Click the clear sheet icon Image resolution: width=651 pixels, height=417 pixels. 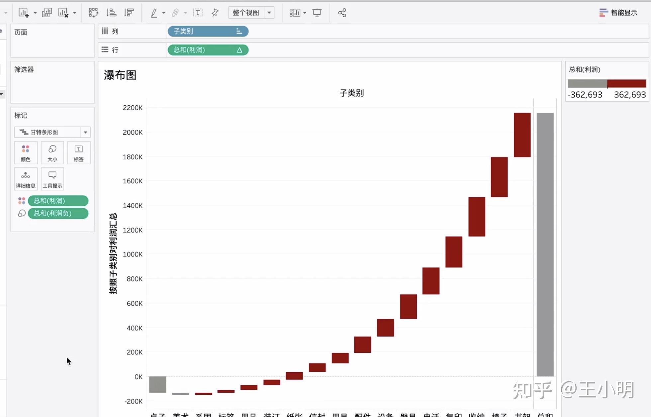(63, 13)
